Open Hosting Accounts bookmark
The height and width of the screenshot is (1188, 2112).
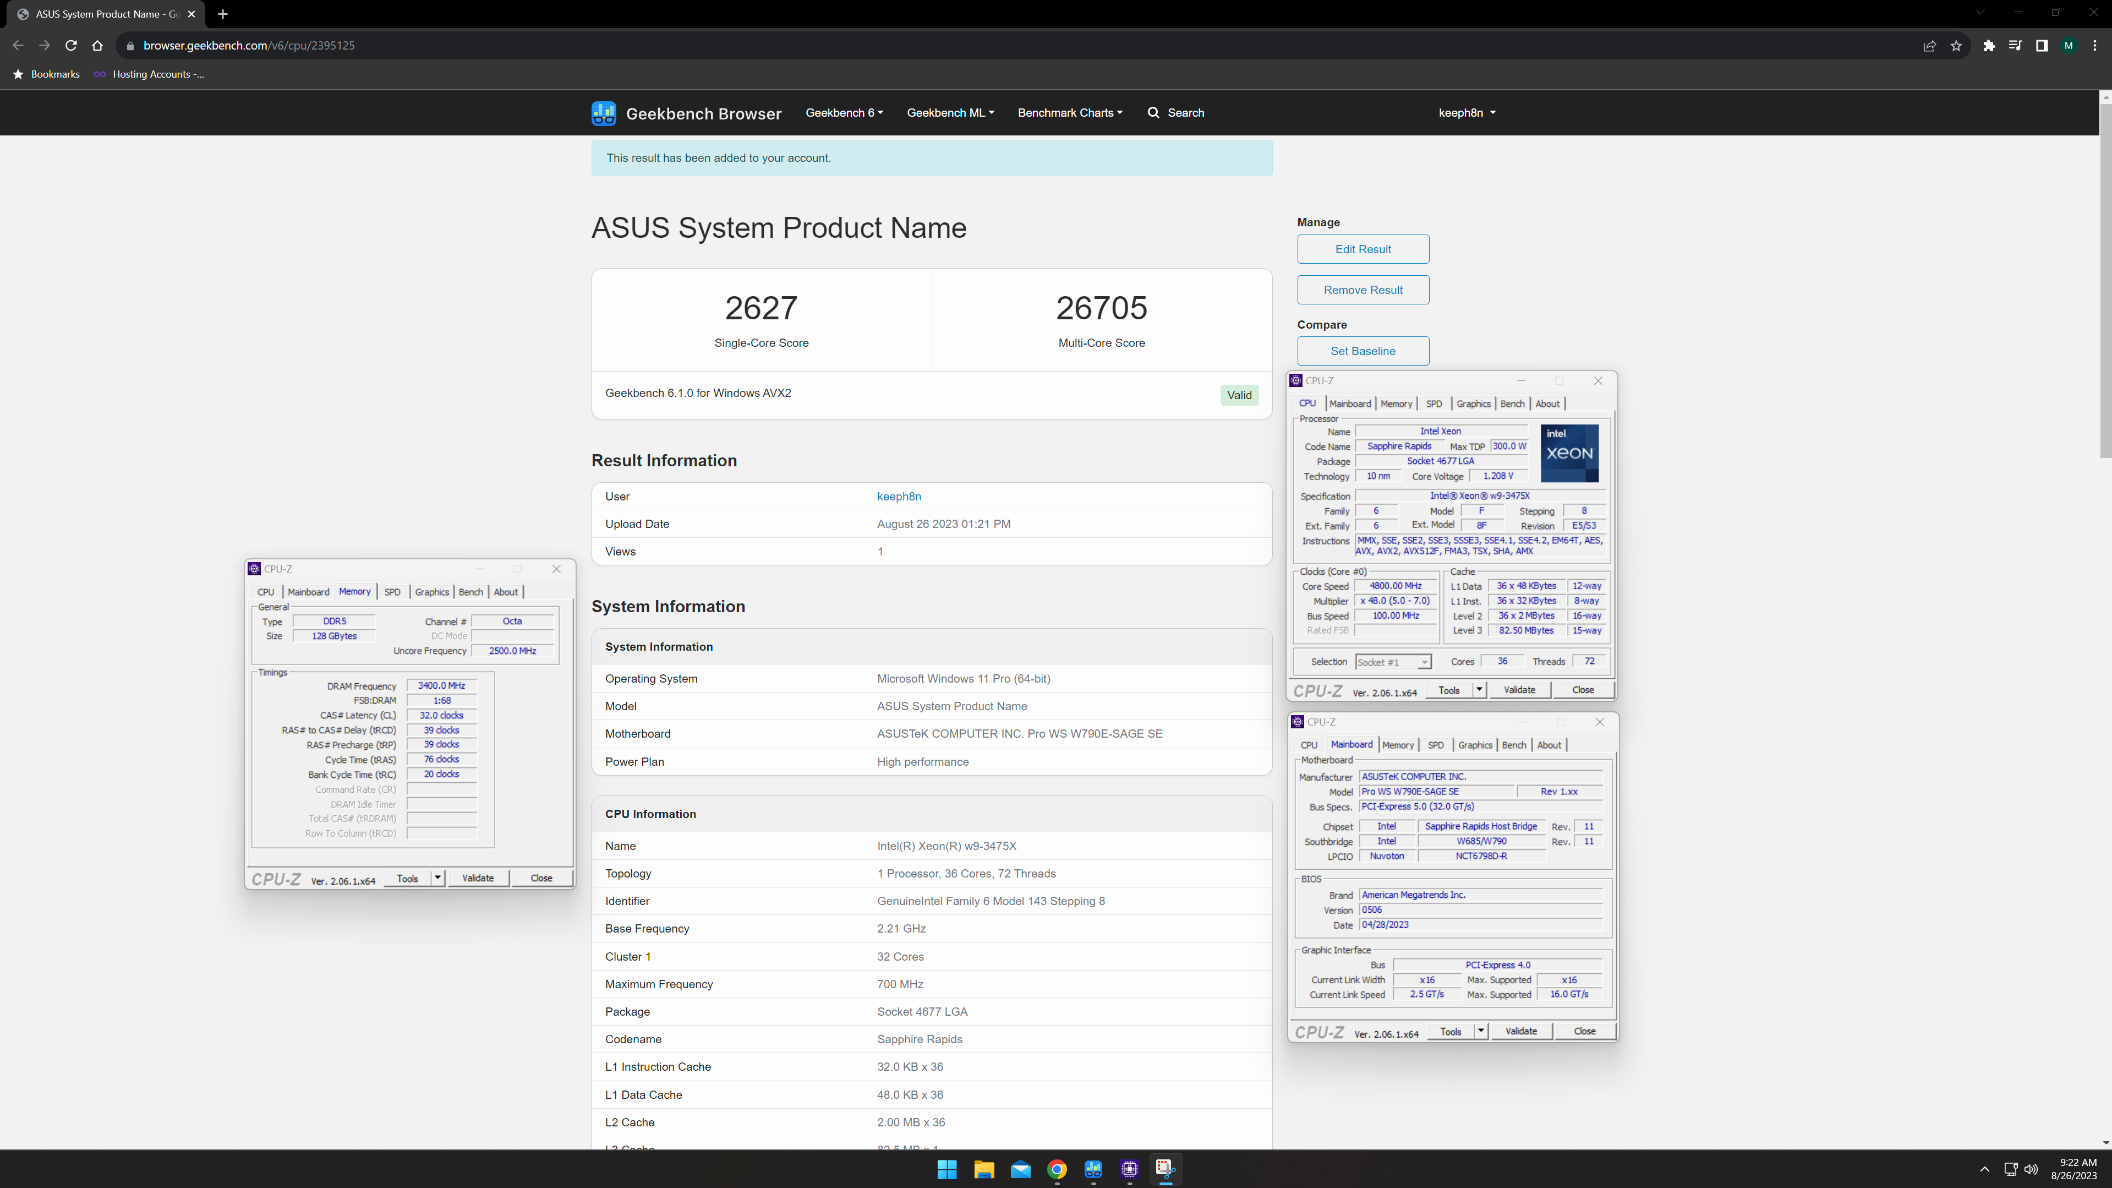pyautogui.click(x=149, y=74)
